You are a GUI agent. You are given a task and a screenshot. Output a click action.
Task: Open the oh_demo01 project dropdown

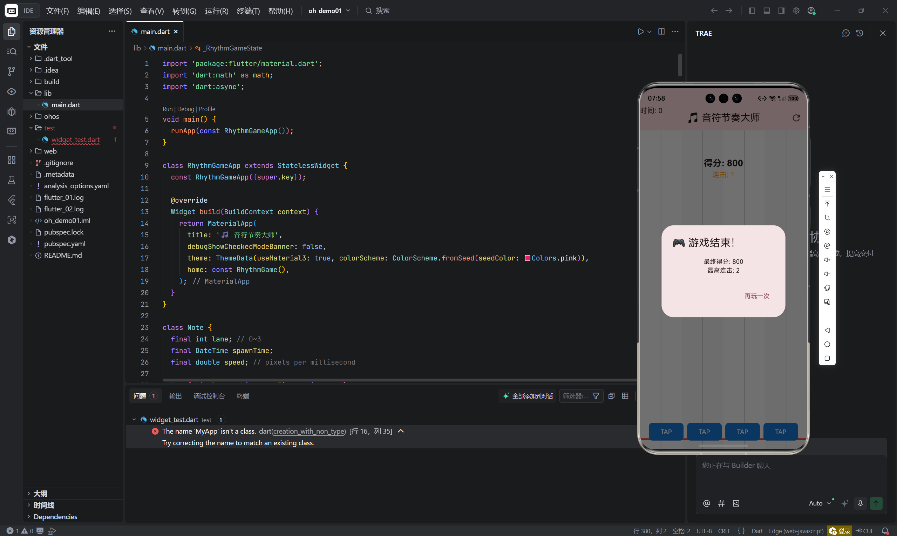pyautogui.click(x=329, y=11)
